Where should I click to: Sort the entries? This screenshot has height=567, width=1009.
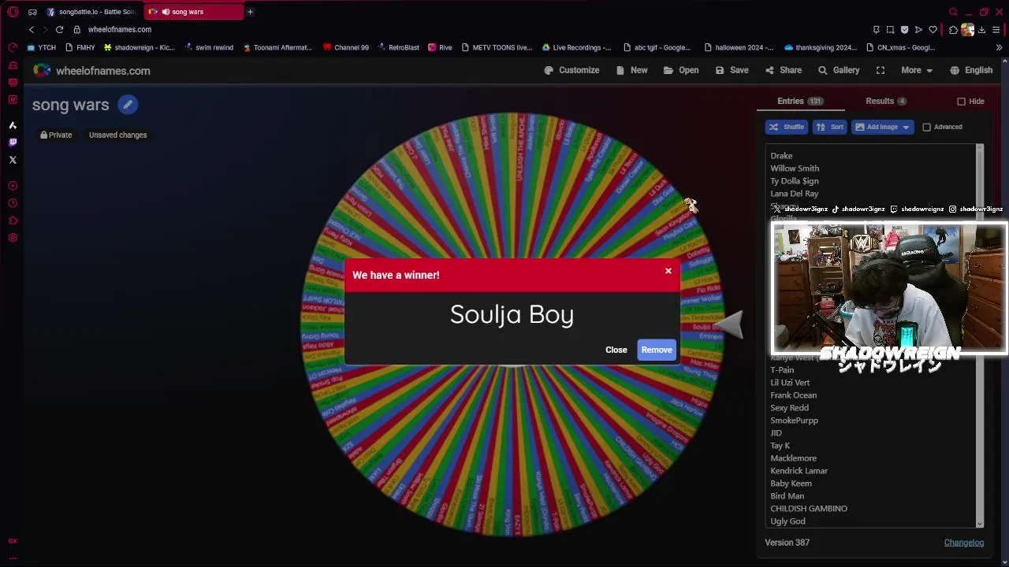pos(829,127)
